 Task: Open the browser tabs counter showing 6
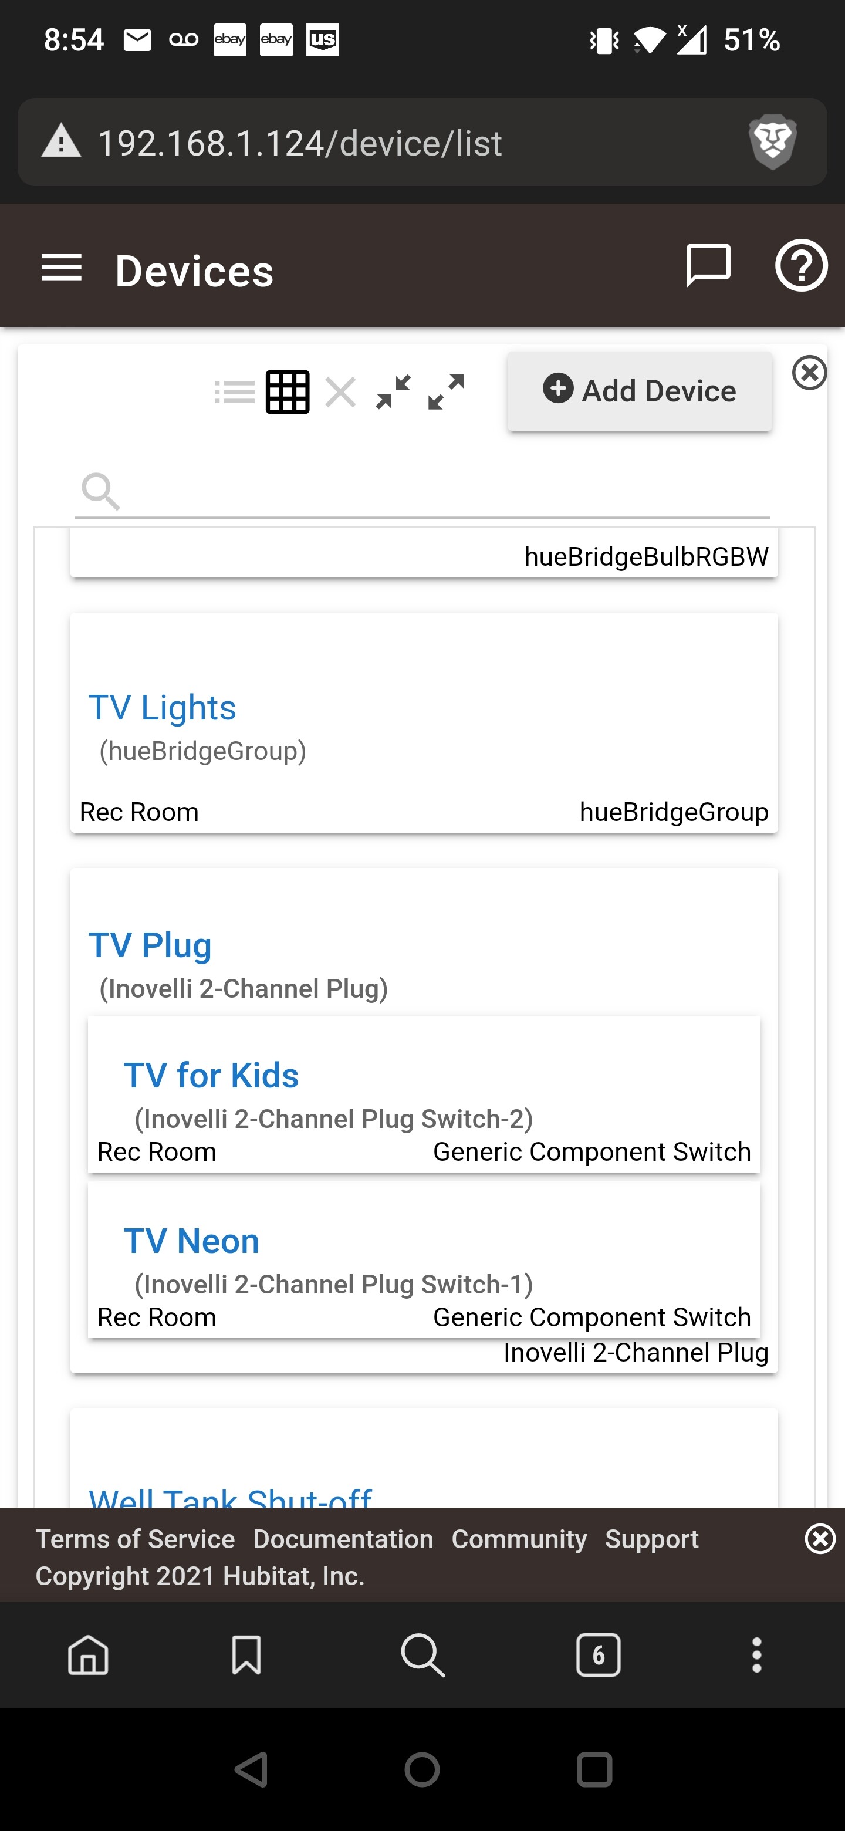click(x=599, y=1655)
